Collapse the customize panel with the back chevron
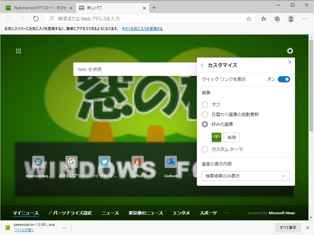This screenshot has width=314, height=235. [x=202, y=65]
